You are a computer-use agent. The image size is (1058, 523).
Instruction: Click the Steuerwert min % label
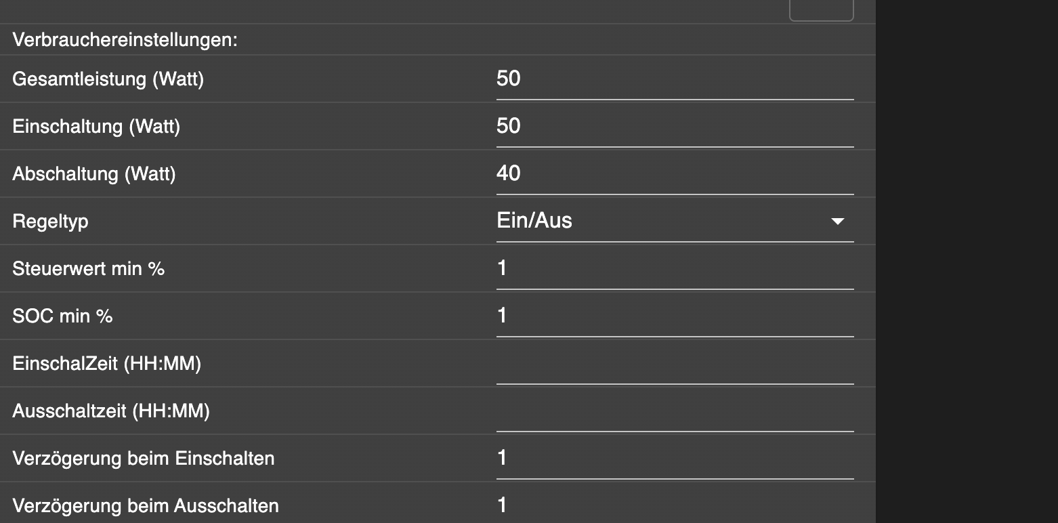(89, 269)
